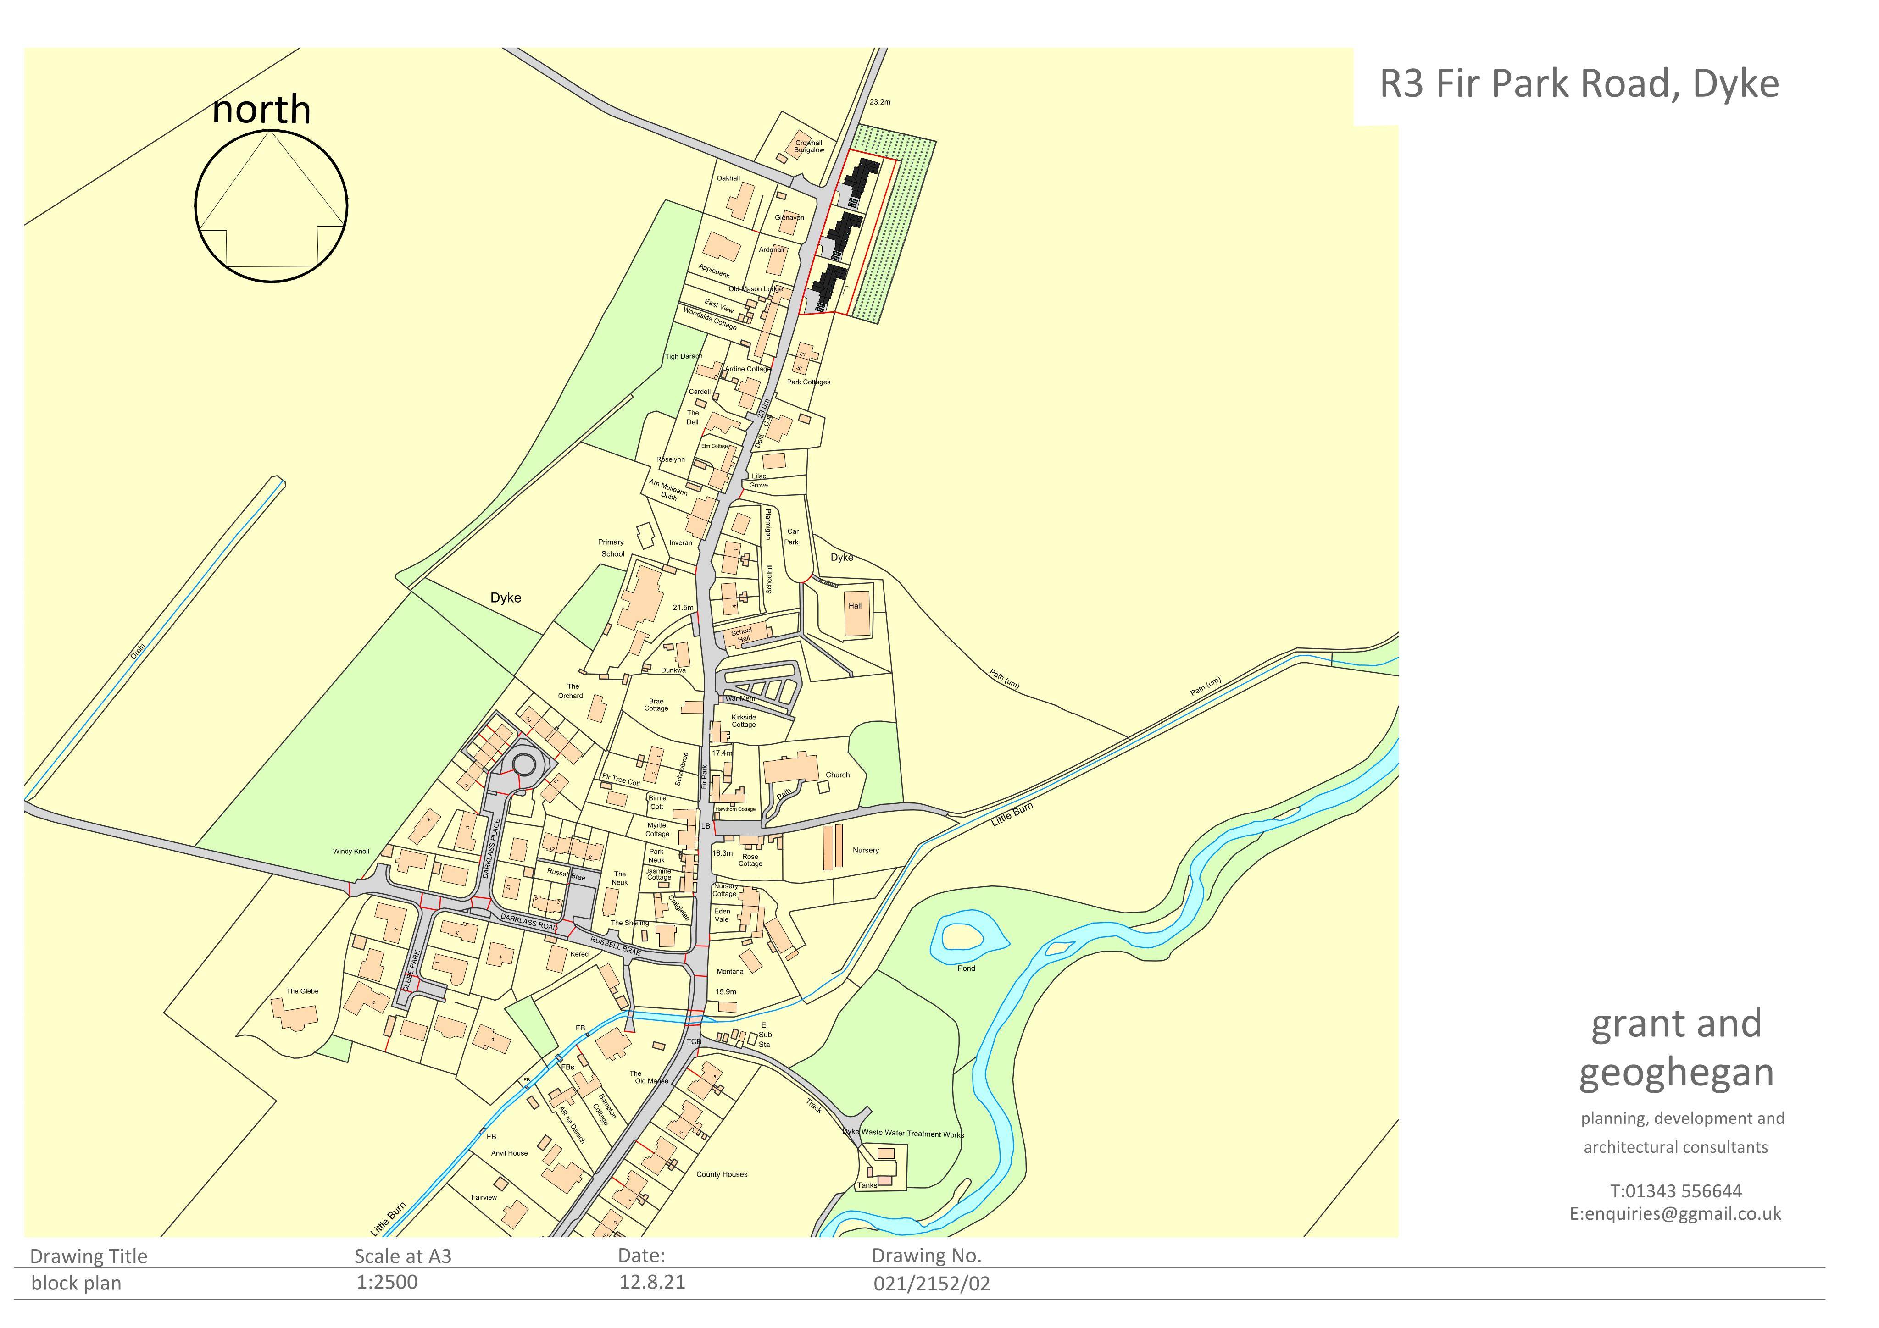Click the 'Montana' property label
This screenshot has width=1879, height=1328.
pyautogui.click(x=730, y=971)
